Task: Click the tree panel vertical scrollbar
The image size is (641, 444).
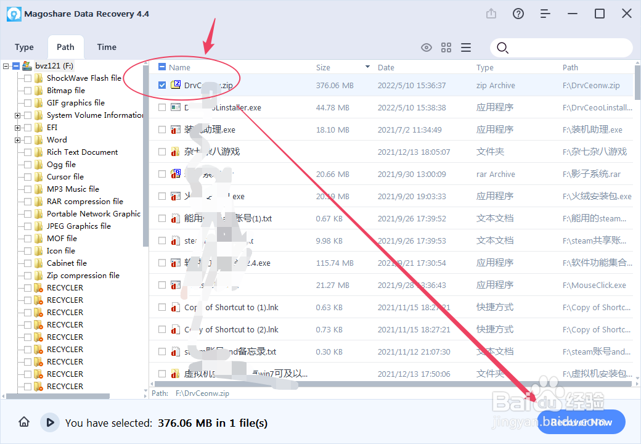Action: pyautogui.click(x=145, y=155)
